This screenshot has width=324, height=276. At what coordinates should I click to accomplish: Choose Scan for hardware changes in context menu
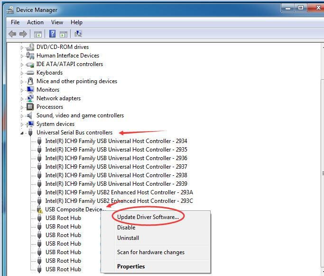(151, 252)
